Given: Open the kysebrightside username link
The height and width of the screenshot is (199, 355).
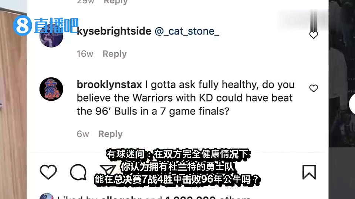Looking at the screenshot, I should tap(114, 31).
